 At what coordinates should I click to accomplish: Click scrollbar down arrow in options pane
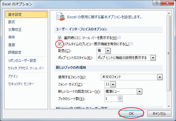coord(169,106)
